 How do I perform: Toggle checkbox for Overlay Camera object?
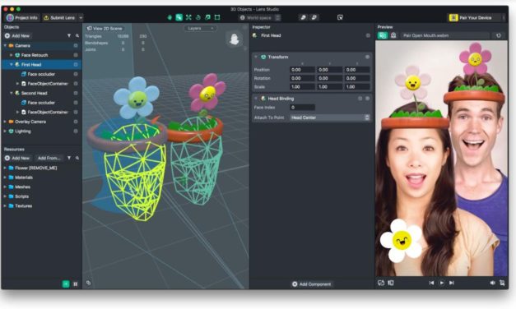pos(76,122)
